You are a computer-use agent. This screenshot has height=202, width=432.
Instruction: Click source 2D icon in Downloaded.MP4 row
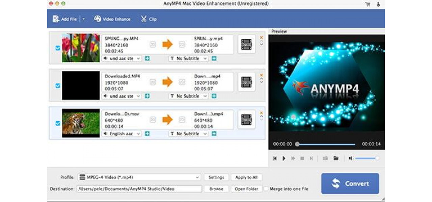tap(153, 82)
